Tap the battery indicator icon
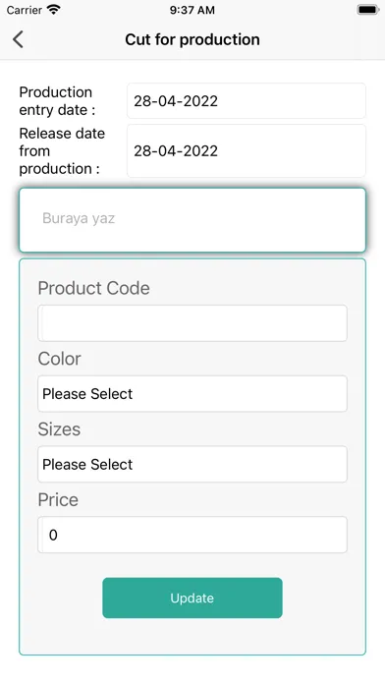385x684 pixels. click(x=367, y=10)
